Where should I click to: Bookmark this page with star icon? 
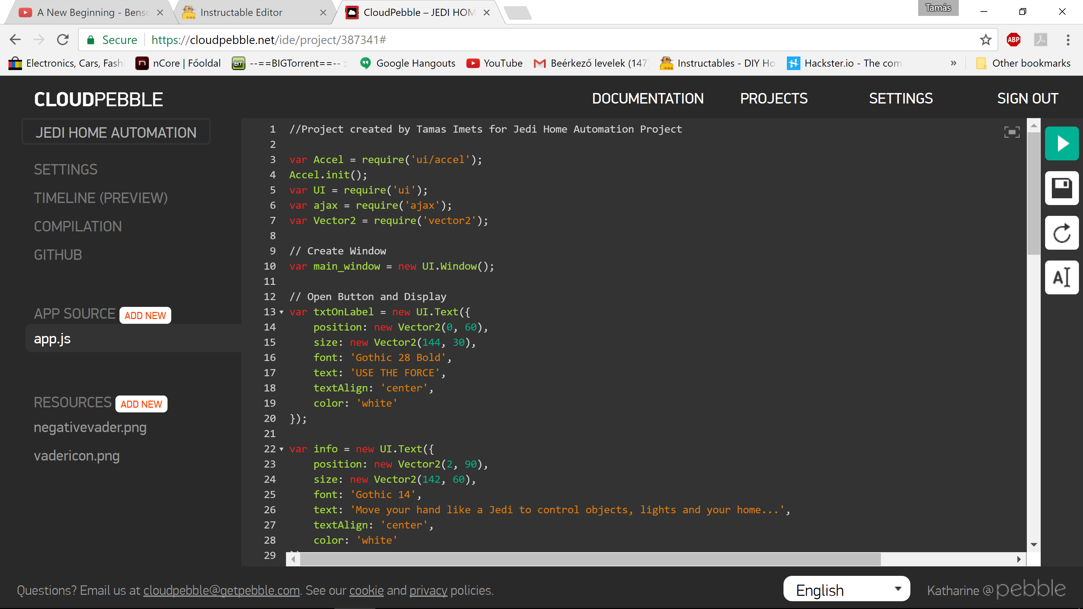986,40
